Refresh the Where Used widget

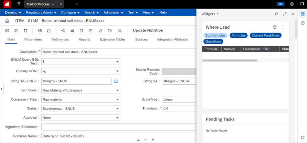(275, 27)
